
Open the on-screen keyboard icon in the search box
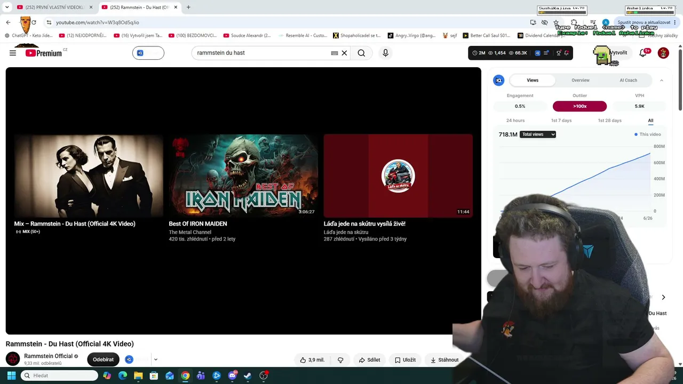[335, 53]
